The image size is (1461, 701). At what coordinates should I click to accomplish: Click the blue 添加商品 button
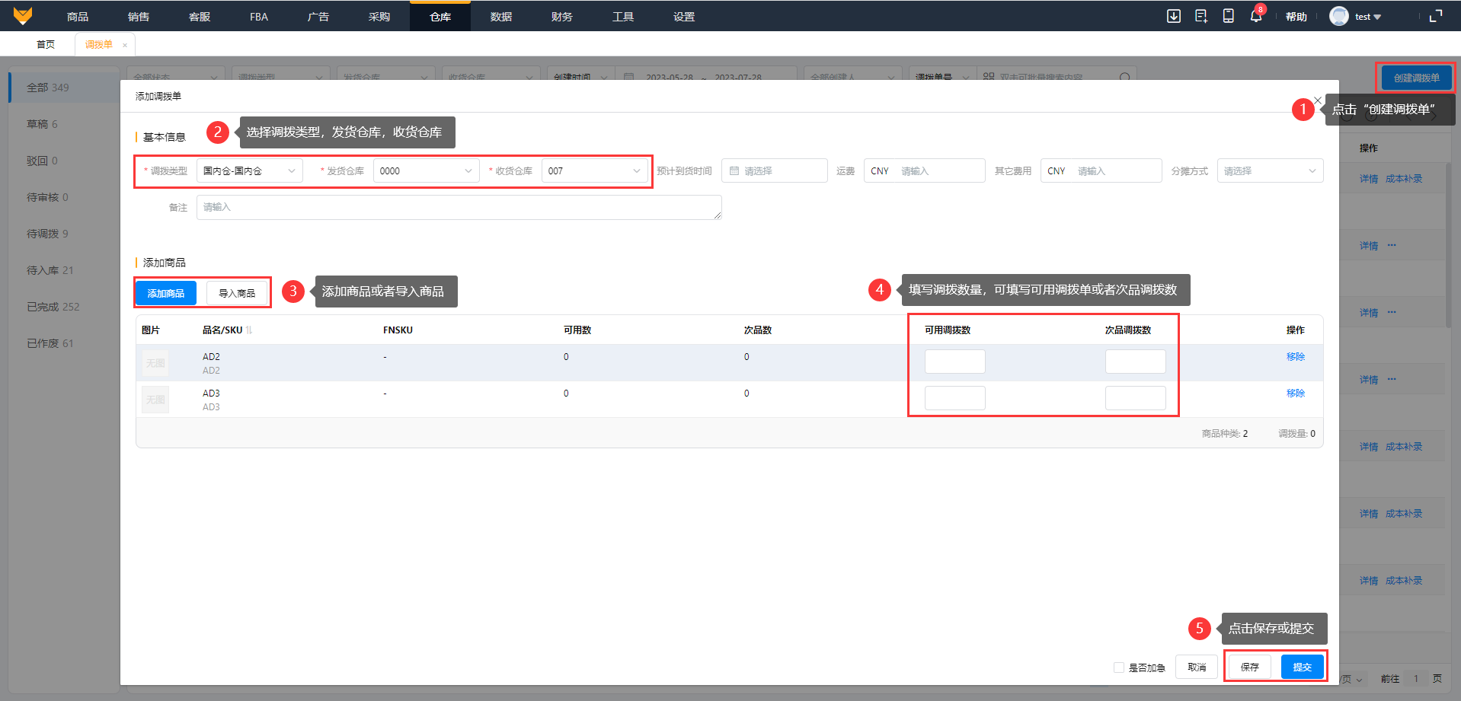[x=166, y=293]
